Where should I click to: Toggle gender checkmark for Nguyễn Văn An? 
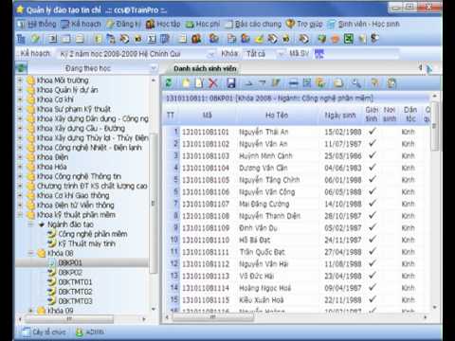[x=373, y=143]
